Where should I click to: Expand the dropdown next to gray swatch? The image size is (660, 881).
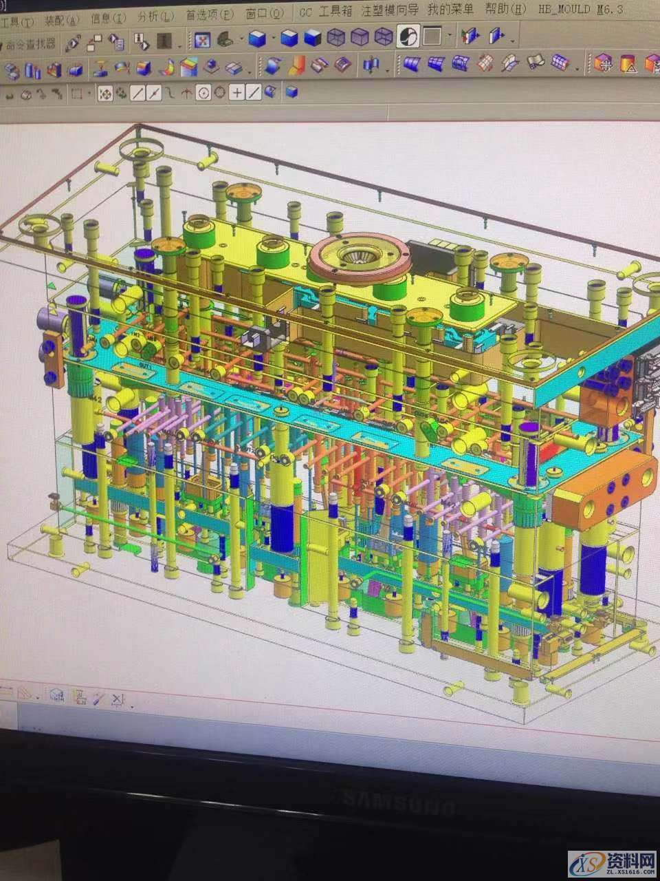click(450, 34)
